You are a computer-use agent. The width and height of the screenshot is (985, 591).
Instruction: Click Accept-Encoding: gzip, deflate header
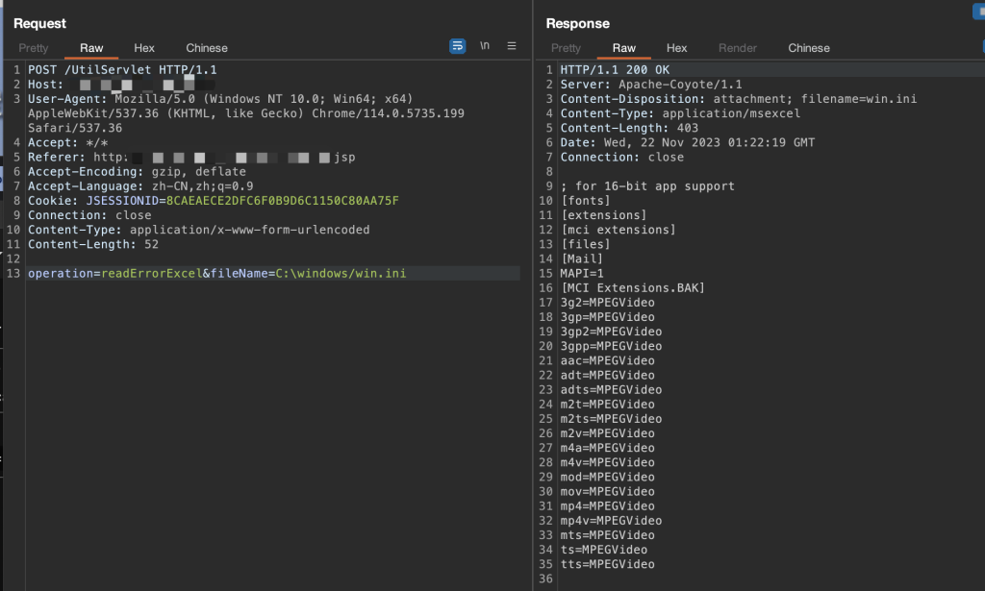[x=137, y=171]
